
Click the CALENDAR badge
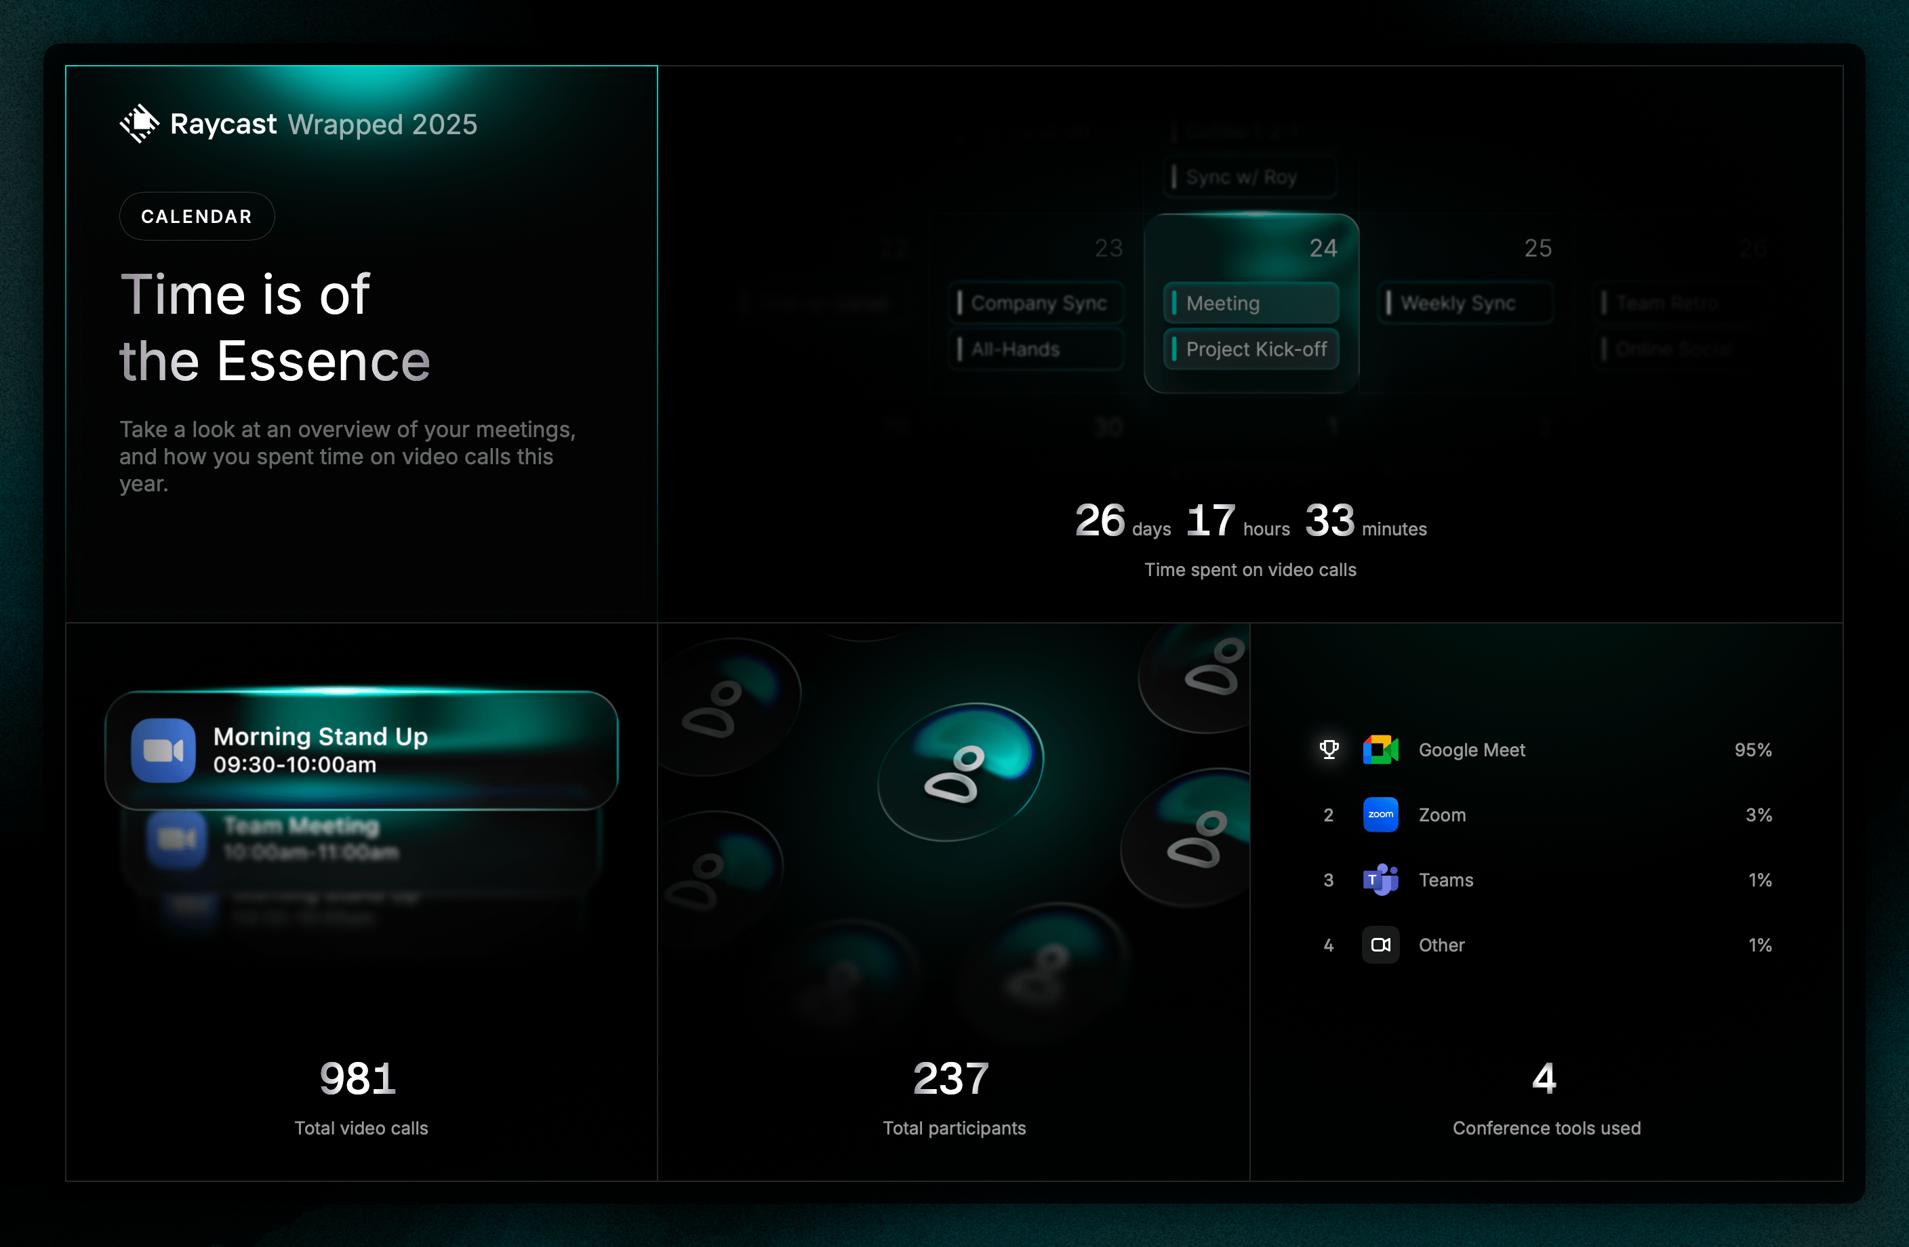tap(197, 216)
